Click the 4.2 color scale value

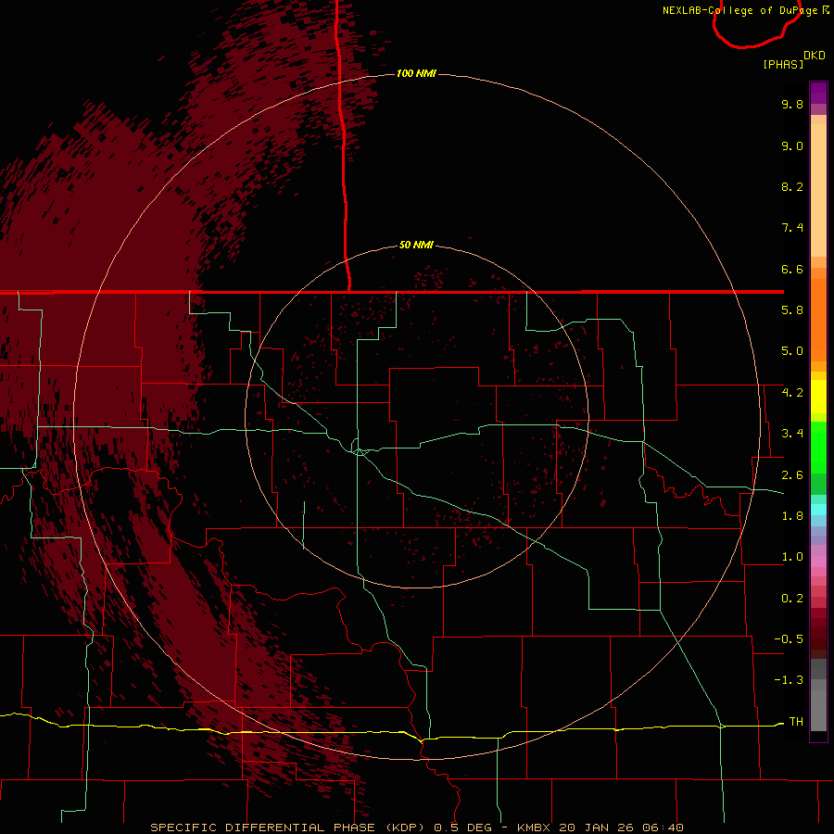point(792,393)
